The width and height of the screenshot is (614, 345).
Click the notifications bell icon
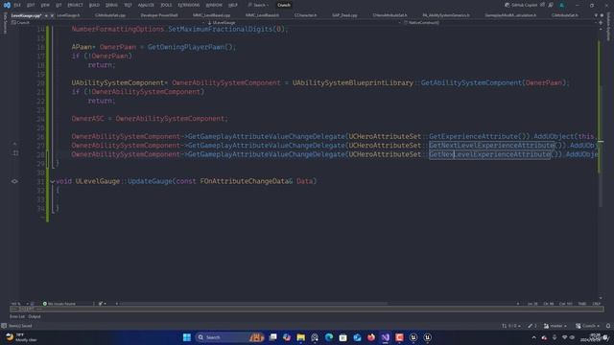608,326
